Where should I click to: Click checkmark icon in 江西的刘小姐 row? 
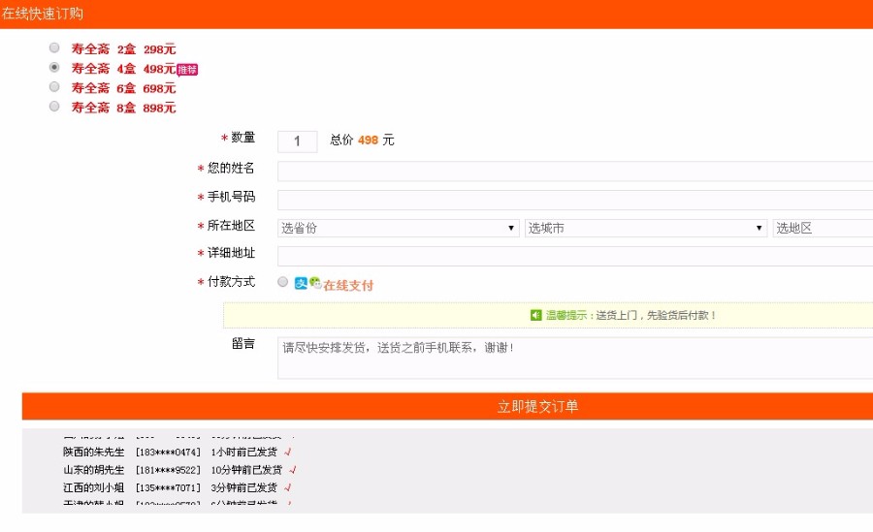(288, 487)
